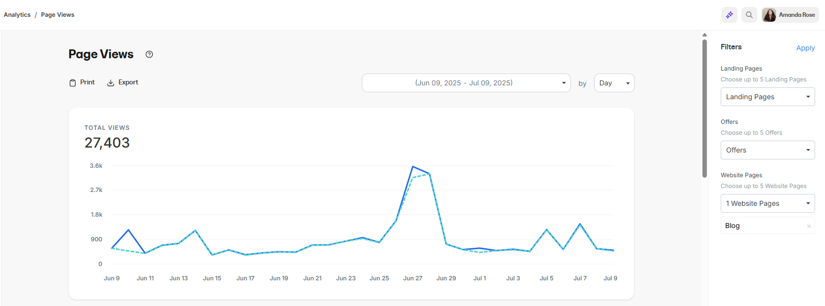Click the Export download icon
The height and width of the screenshot is (306, 825).
pos(111,83)
